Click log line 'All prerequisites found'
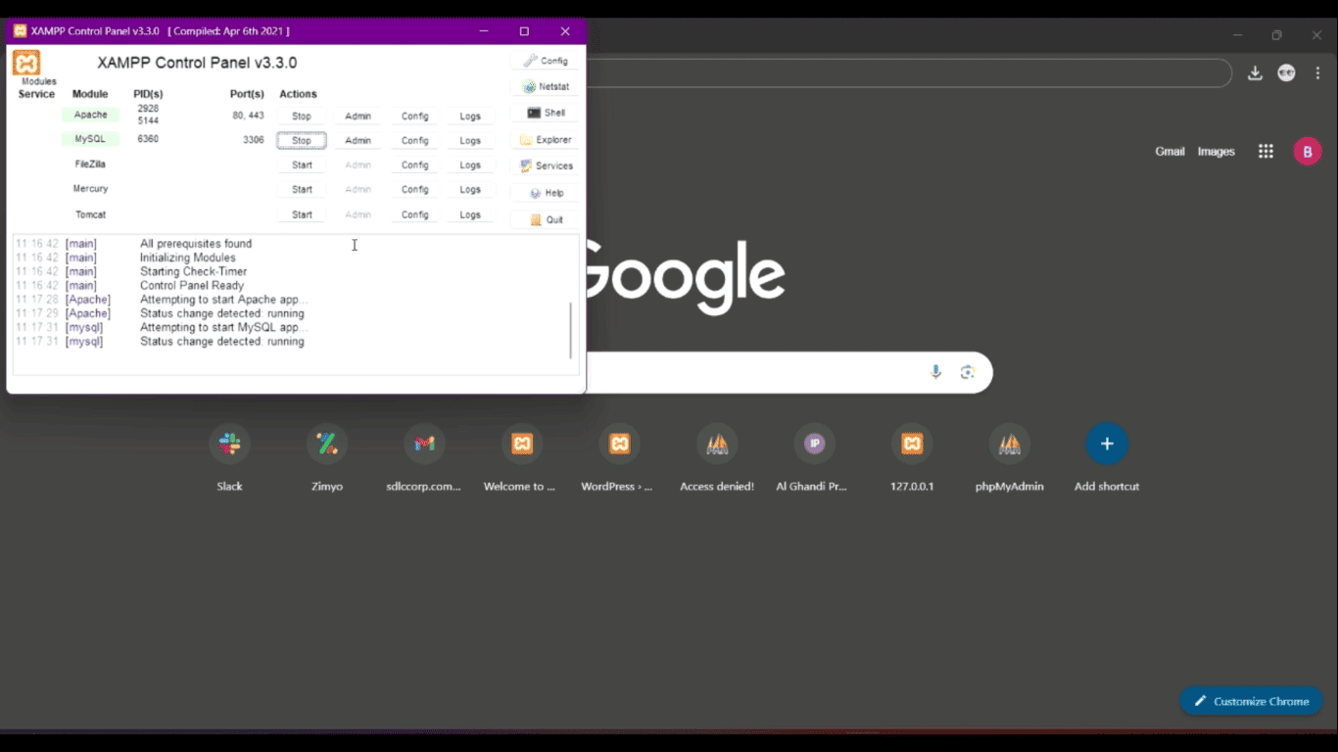 coord(196,244)
